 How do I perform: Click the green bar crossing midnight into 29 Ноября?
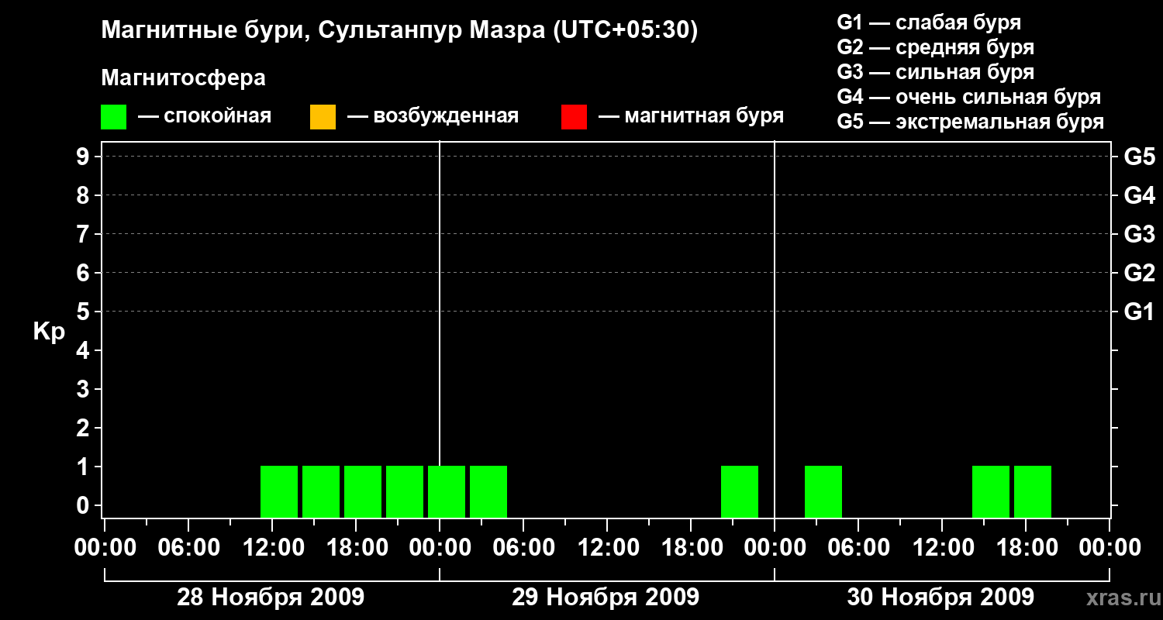coord(447,491)
